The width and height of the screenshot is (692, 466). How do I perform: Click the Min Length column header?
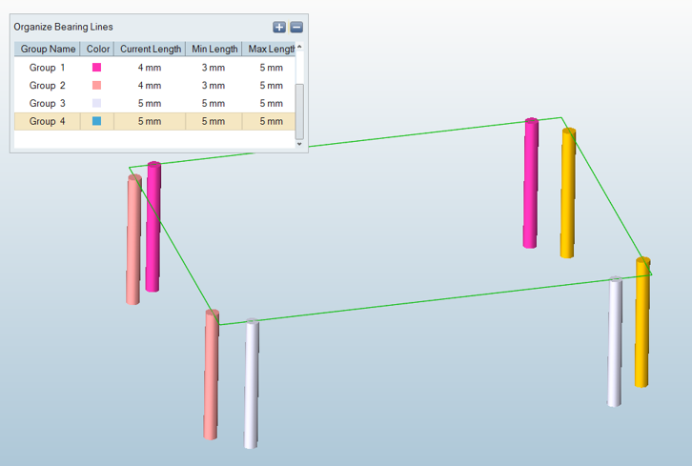coord(214,49)
